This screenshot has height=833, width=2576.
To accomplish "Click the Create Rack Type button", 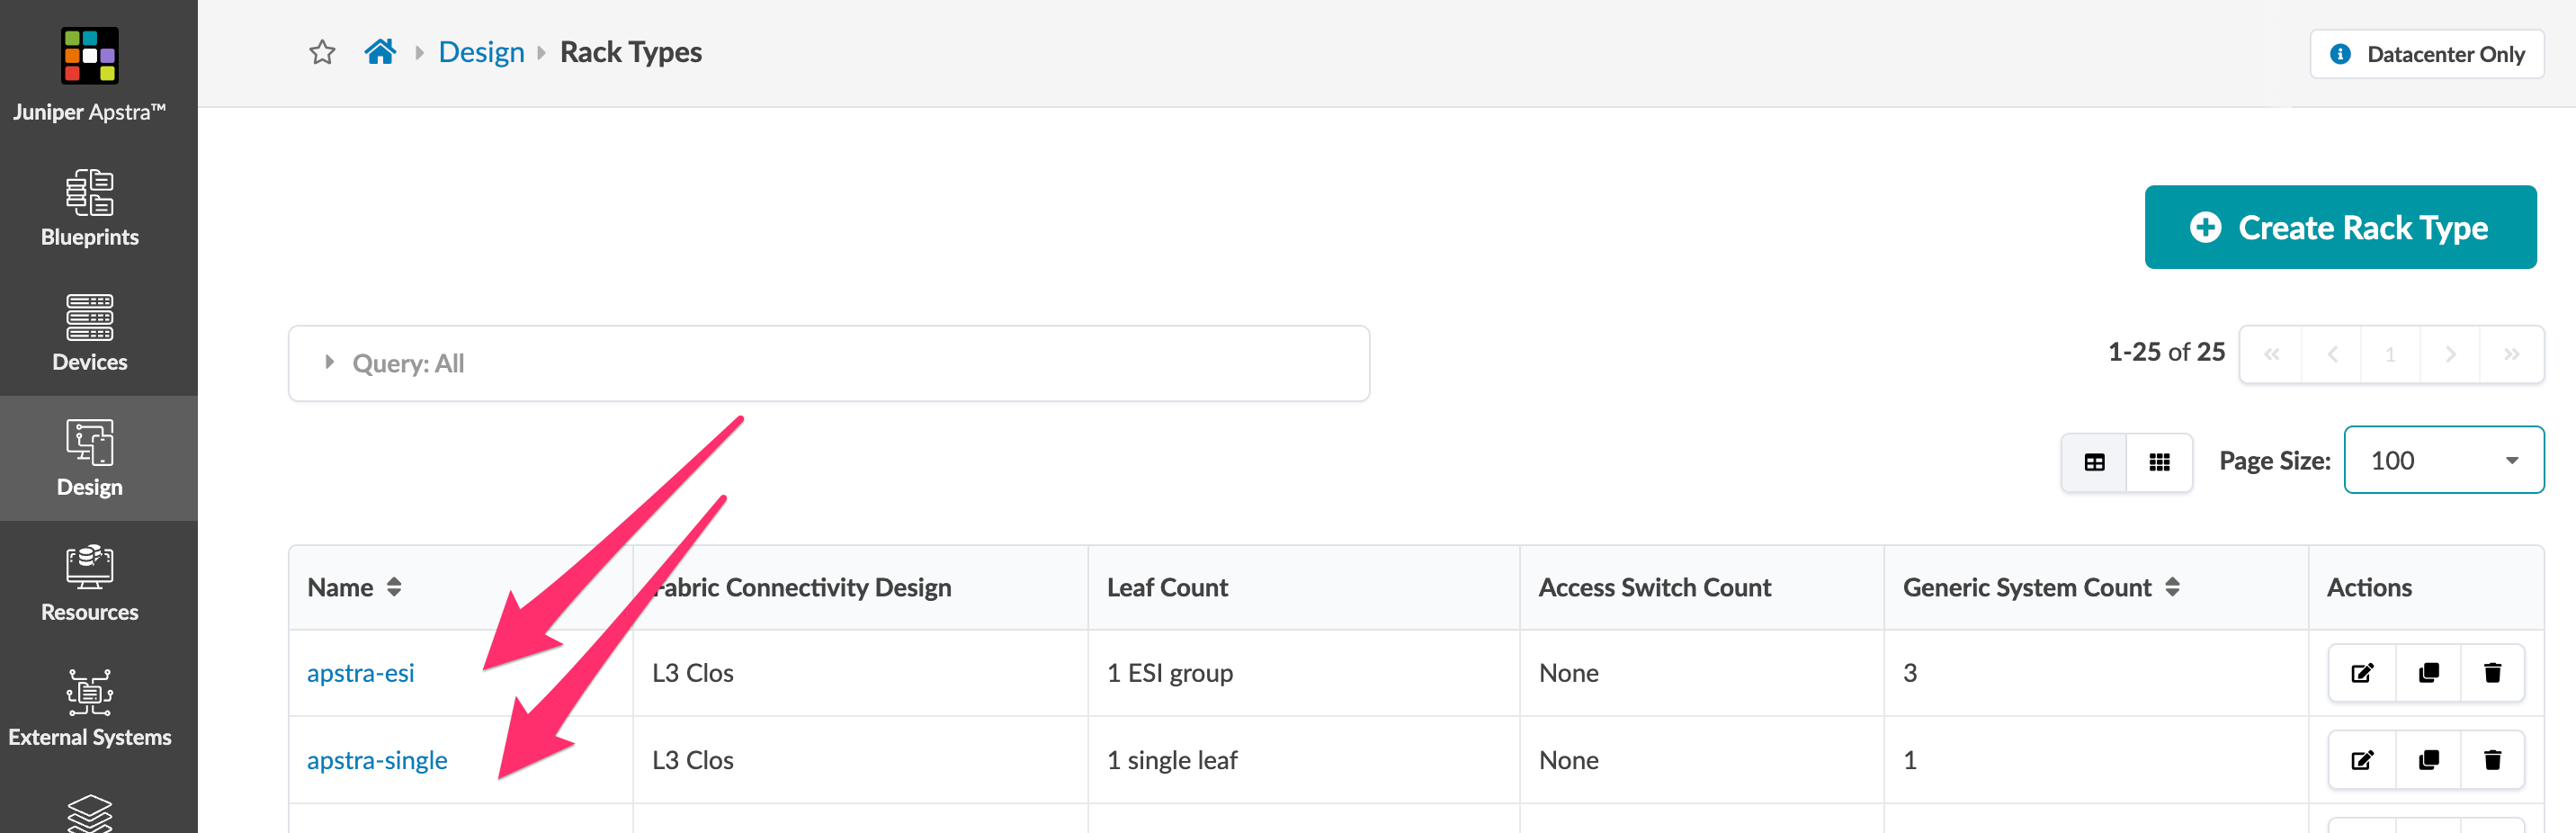I will click(2339, 227).
